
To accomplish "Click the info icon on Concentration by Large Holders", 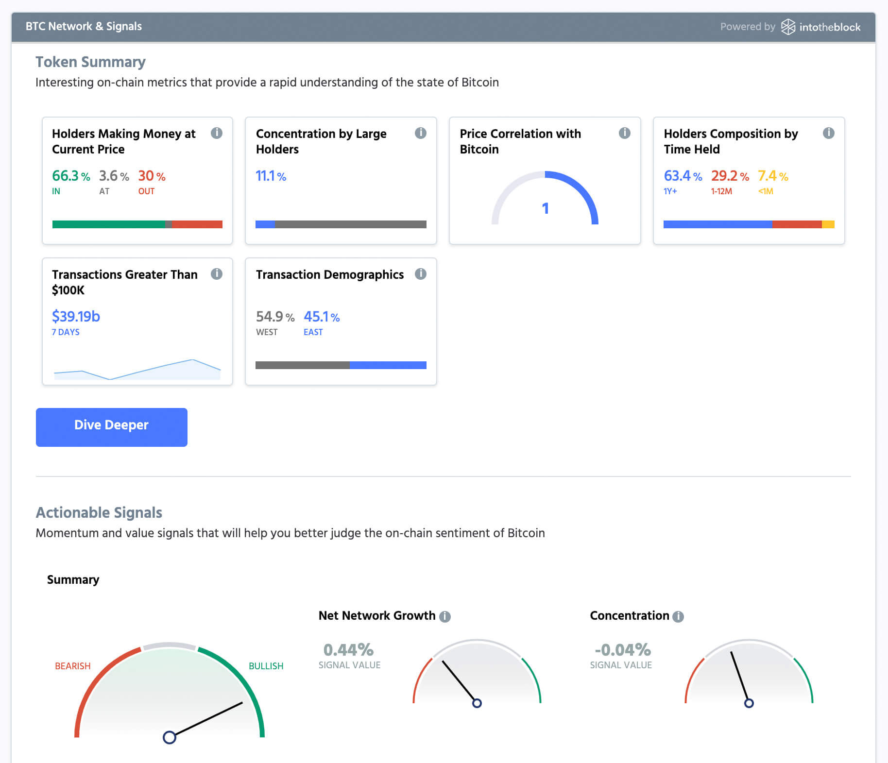I will tap(421, 133).
